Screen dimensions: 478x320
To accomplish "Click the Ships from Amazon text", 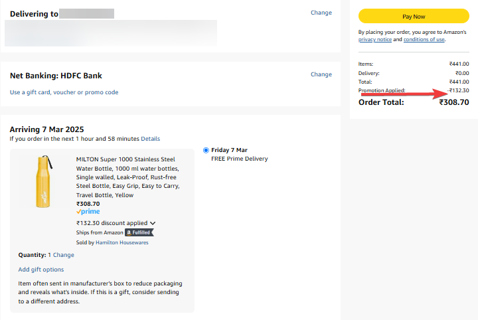I will click(100, 232).
